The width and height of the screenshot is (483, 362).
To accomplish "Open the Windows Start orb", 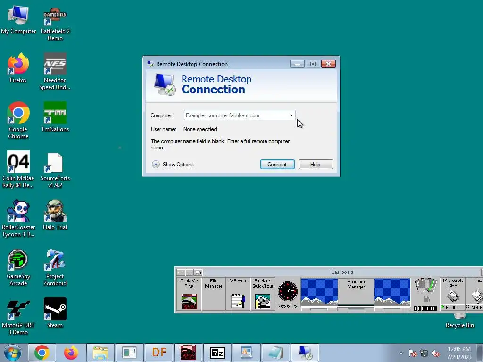I will pos(13,353).
